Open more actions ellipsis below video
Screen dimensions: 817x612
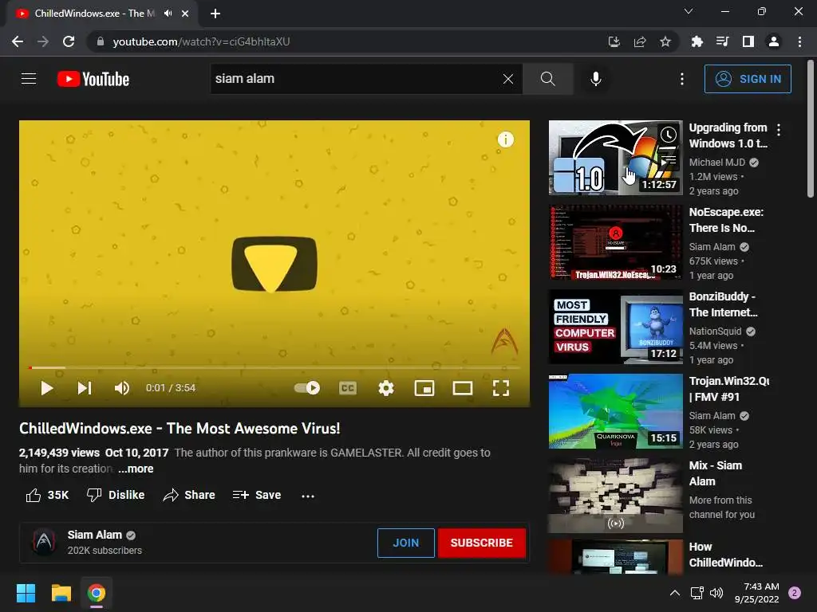(308, 496)
